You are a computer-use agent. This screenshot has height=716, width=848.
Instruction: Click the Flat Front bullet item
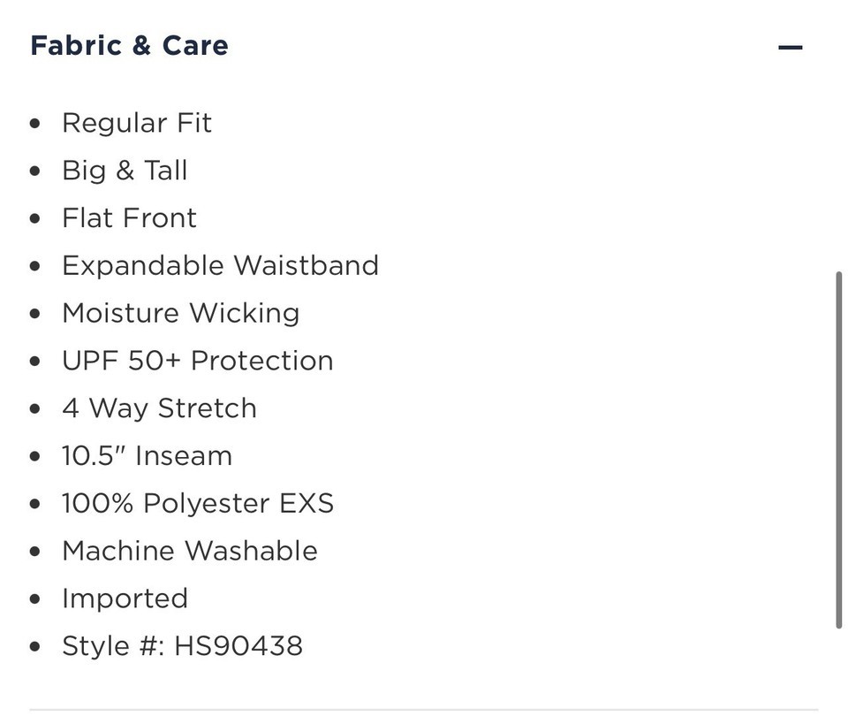coord(129,218)
